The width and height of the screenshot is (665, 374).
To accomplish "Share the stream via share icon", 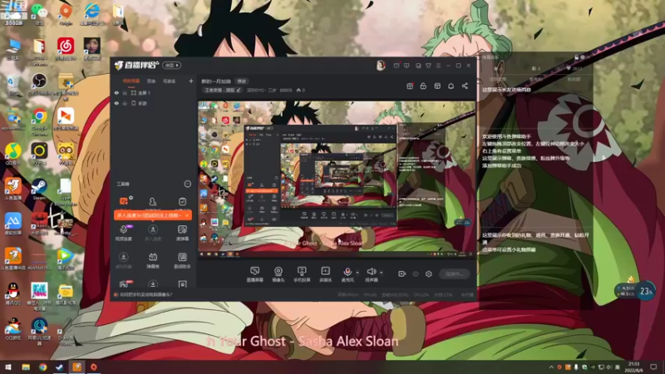I will point(465,86).
